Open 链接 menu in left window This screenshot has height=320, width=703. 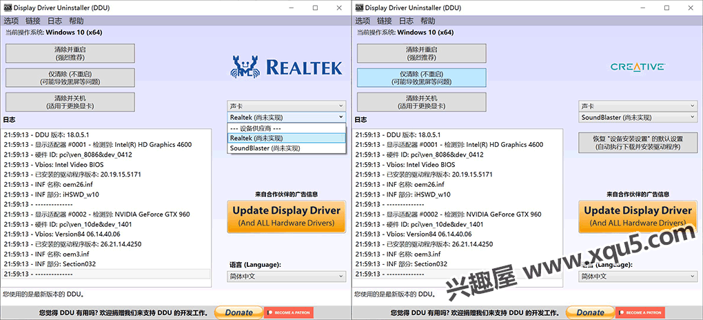pos(32,21)
